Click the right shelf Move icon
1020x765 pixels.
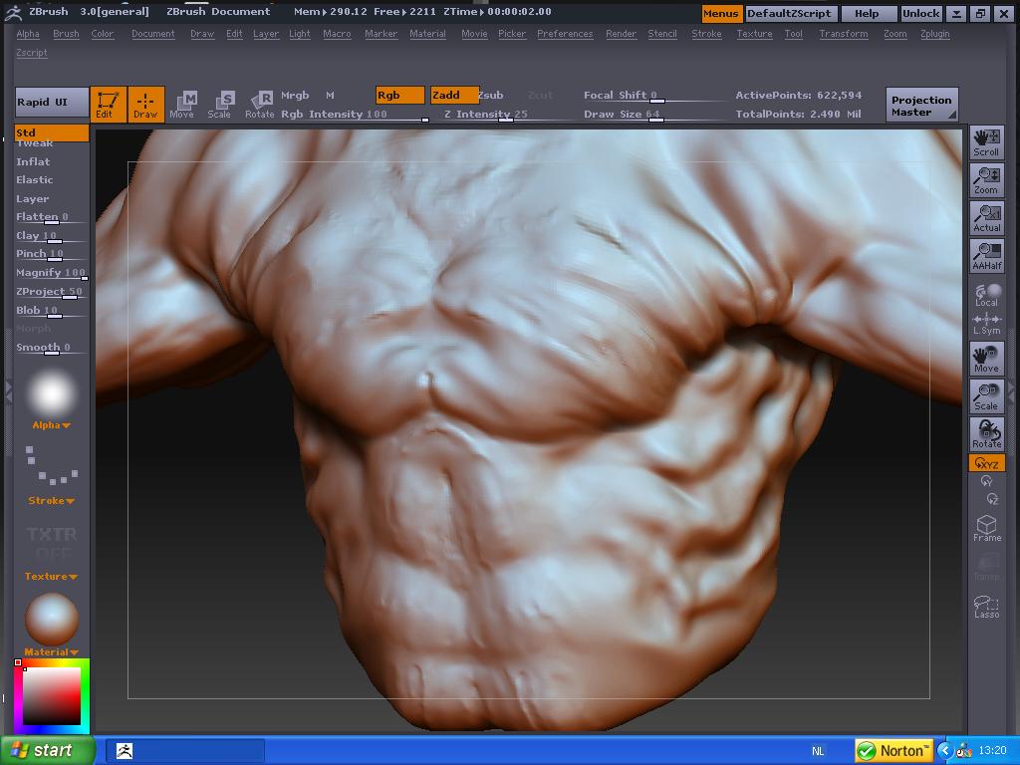click(987, 359)
